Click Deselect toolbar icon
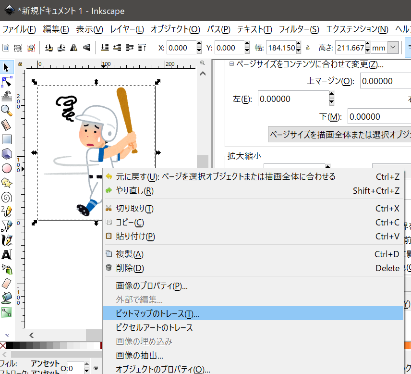This screenshot has height=374, width=411. [x=31, y=48]
